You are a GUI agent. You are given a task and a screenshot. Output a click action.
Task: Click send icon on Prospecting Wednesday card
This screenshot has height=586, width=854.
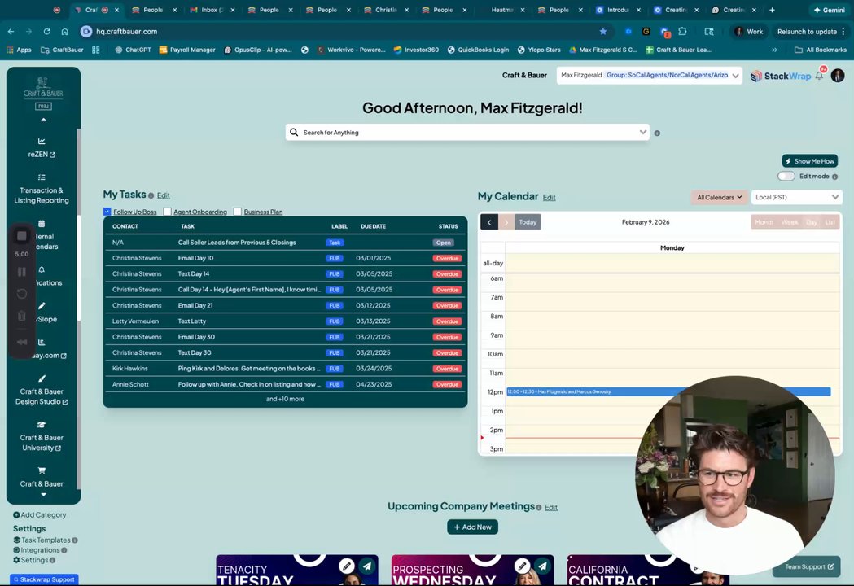pyautogui.click(x=542, y=566)
